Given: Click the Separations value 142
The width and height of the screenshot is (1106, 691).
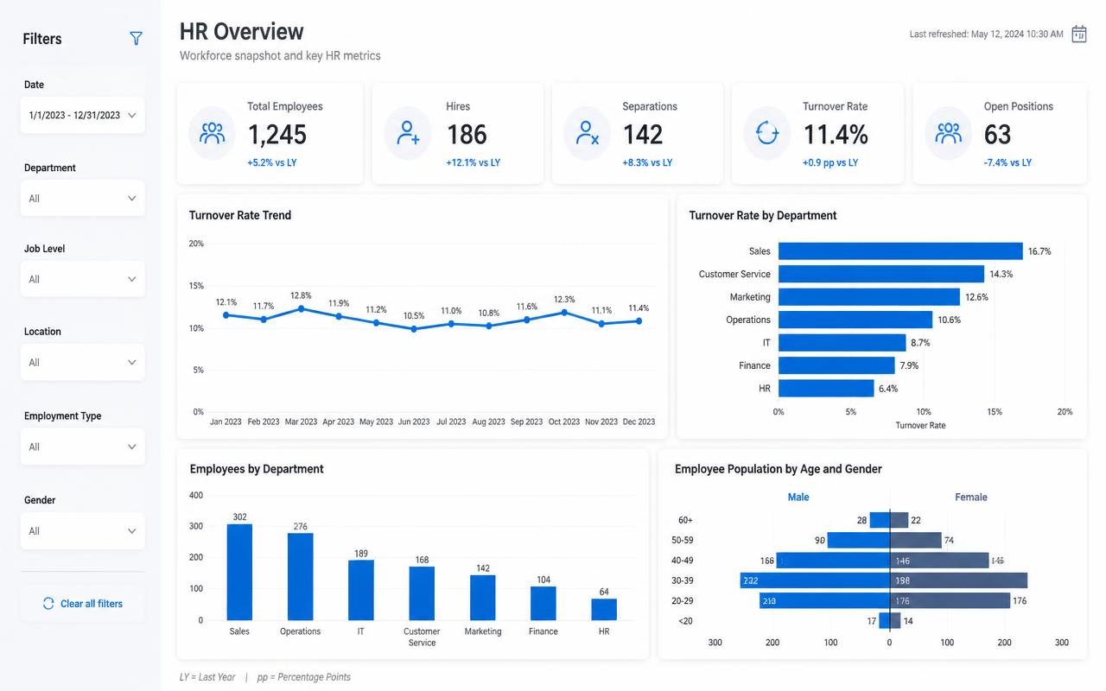Looking at the screenshot, I should 643,134.
